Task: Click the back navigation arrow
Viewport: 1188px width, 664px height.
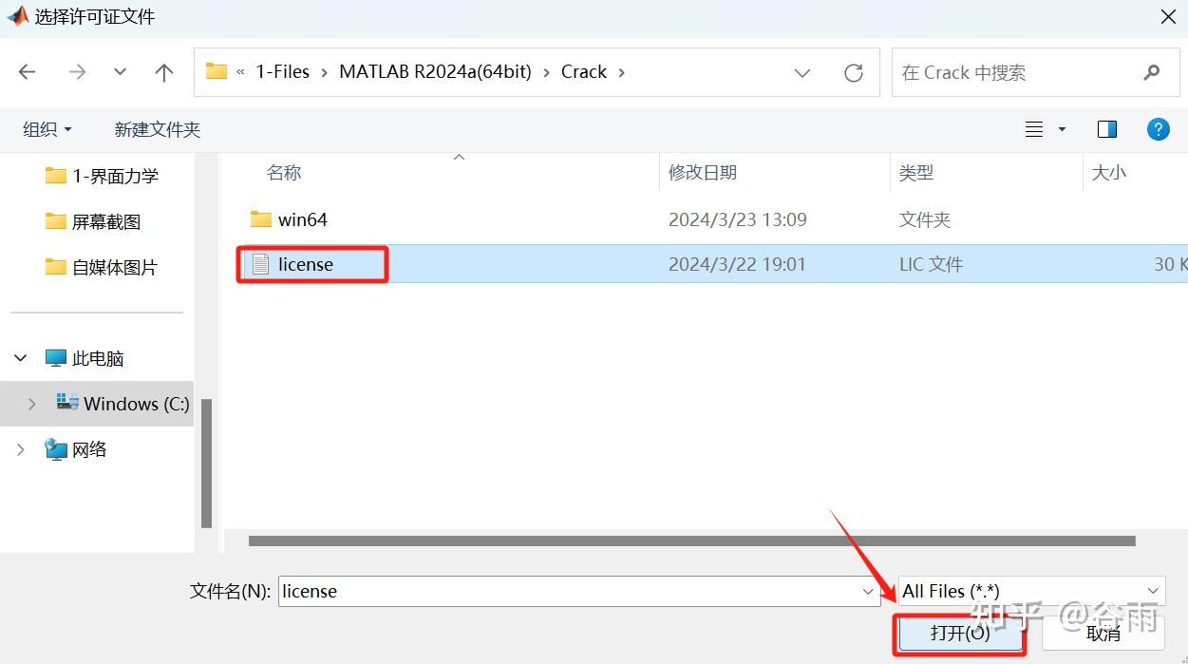Action: click(27, 71)
